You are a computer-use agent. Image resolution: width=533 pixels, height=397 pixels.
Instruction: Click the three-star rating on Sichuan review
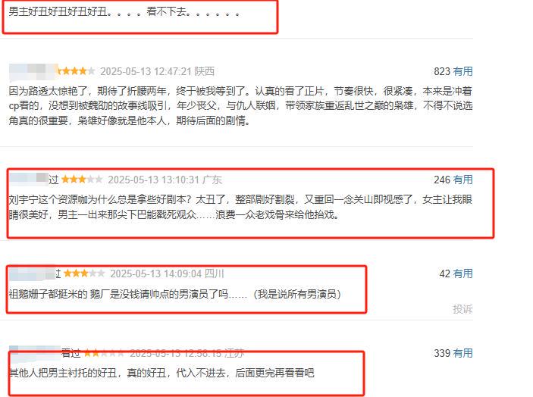click(84, 273)
